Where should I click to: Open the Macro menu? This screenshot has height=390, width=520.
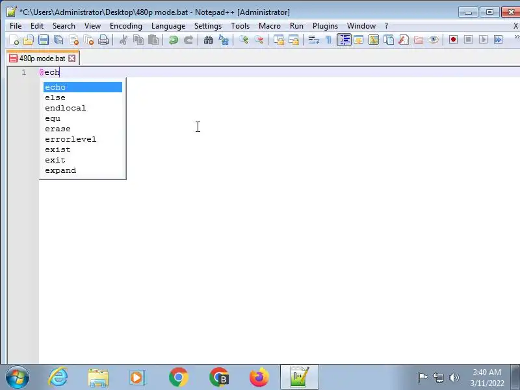click(270, 26)
